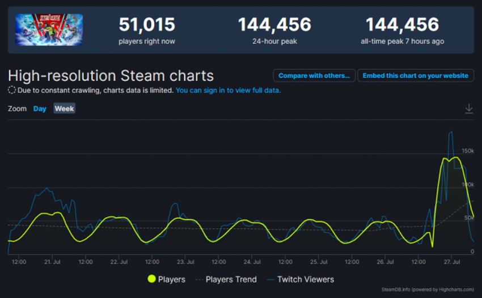Click the Compare with others button
Image resolution: width=482 pixels, height=298 pixels.
click(x=314, y=75)
